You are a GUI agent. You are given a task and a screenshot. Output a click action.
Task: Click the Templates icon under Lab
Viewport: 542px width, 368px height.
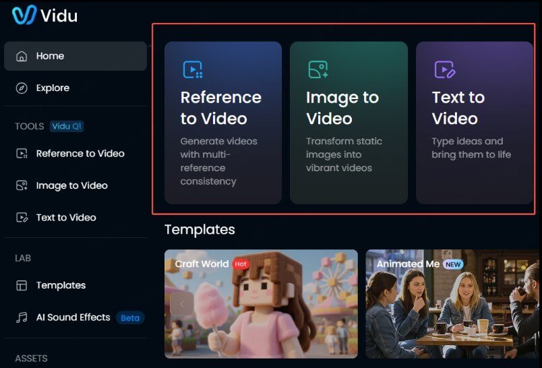click(x=22, y=285)
